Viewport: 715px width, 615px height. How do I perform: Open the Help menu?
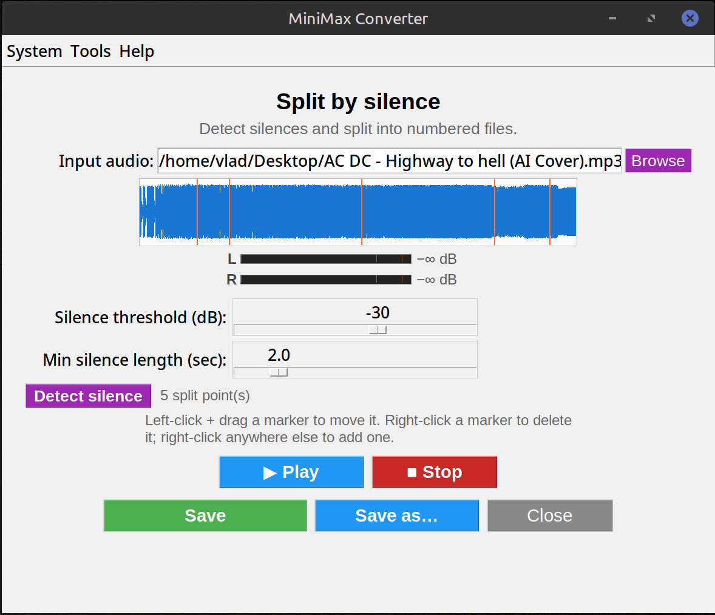[137, 51]
